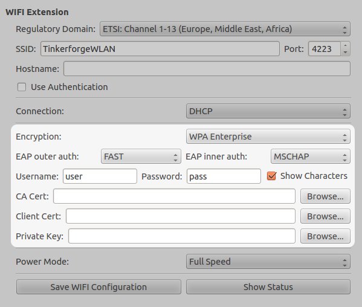Image resolution: width=362 pixels, height=307 pixels.
Task: Click the Username field containing user
Action: [100, 176]
